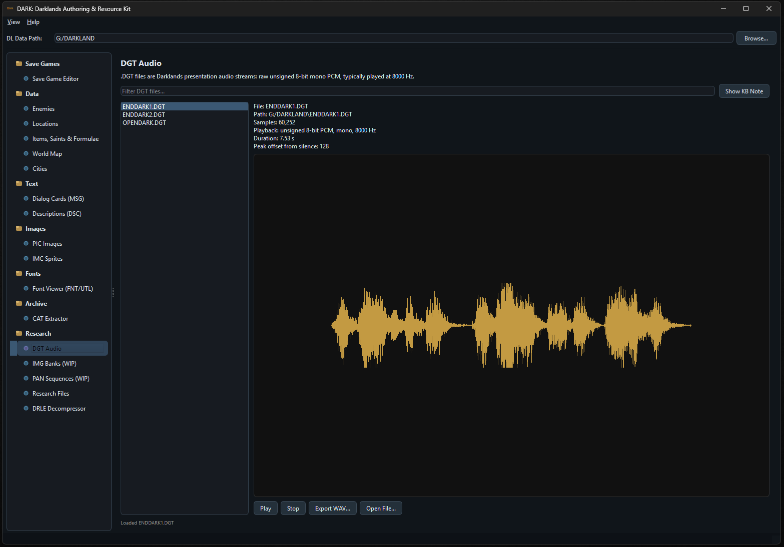Click the bullet icon beside Locations
The image size is (784, 547).
26,123
